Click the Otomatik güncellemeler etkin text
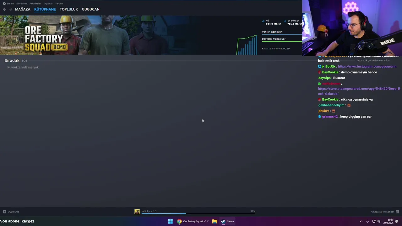The width and height of the screenshot is (402, 226). click(x=373, y=61)
